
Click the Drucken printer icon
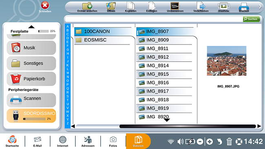click(x=244, y=7)
